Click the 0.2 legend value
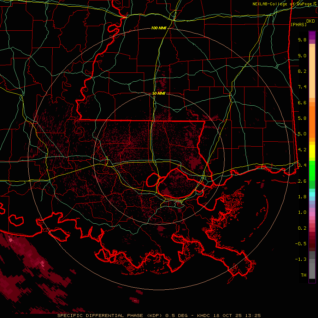Screen dimensions: 318x318 click(x=302, y=228)
